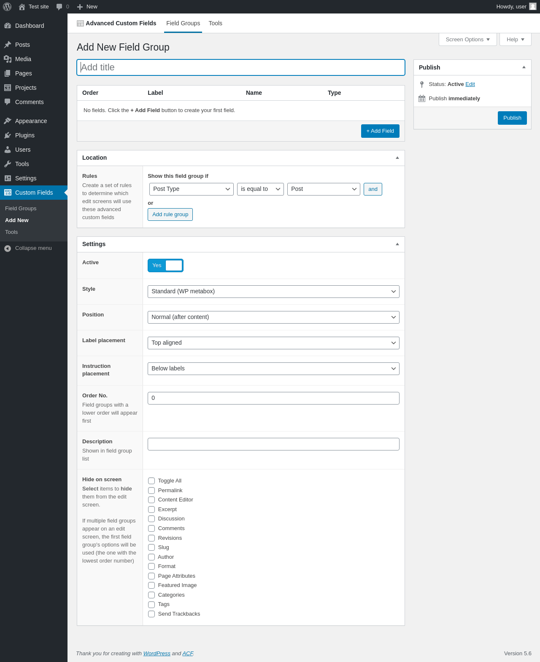Click the Advanced Custom Fields logo icon

[80, 24]
